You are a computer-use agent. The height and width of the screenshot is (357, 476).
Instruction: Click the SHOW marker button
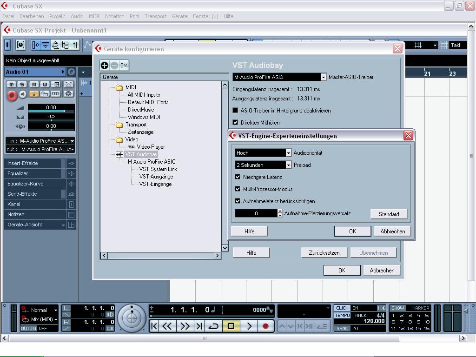pos(397,308)
